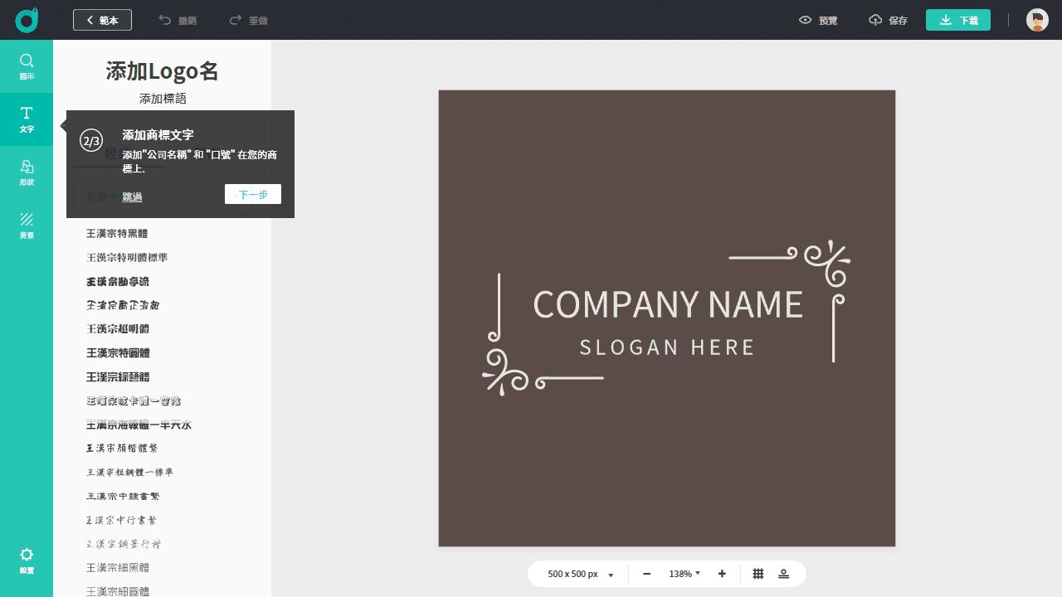Open the 圖示 icons panel in sidebar
1062x597 pixels.
[x=27, y=66]
